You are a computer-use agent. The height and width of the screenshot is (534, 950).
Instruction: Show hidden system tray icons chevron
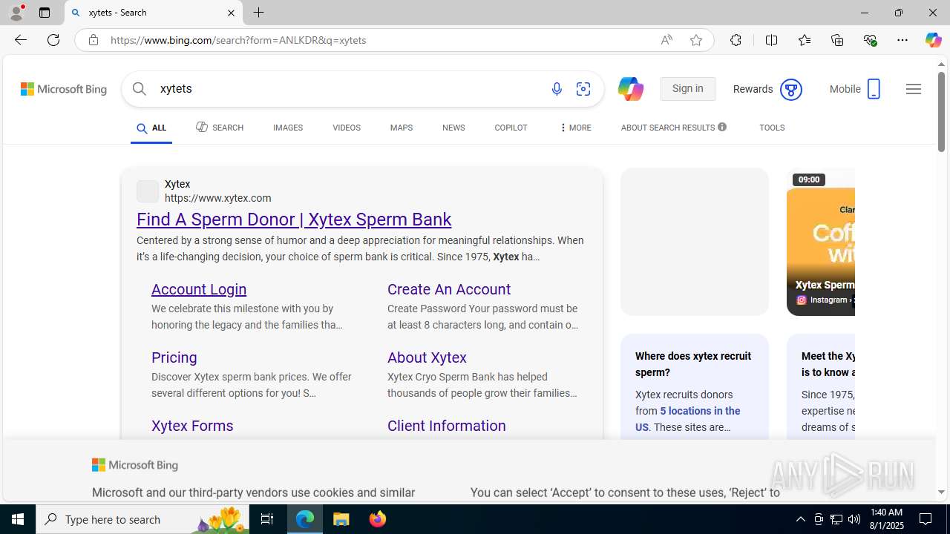pos(800,519)
